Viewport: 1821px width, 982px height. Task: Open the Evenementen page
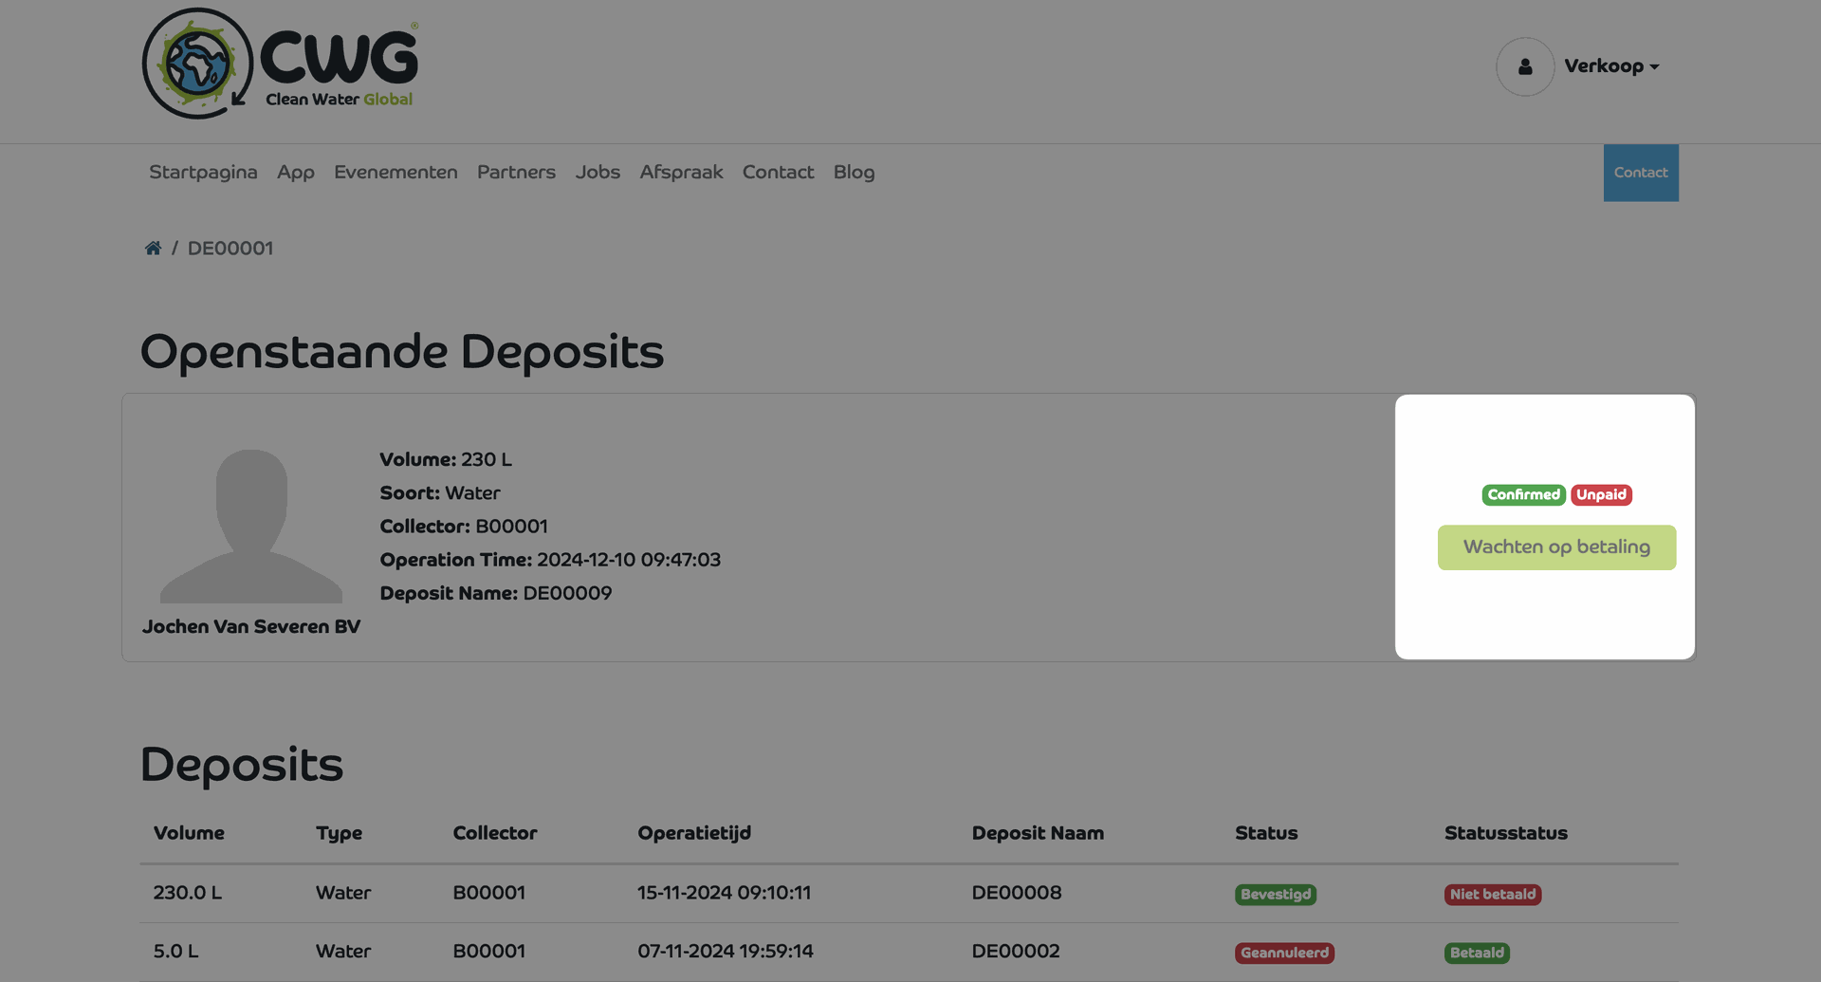tap(395, 173)
